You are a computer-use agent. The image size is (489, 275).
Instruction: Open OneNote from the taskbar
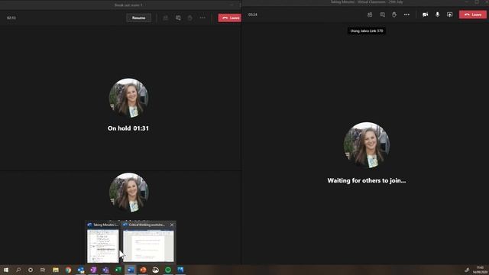point(93,270)
